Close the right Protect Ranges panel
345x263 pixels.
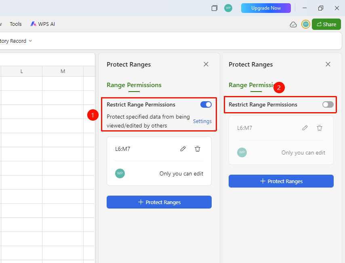click(x=328, y=64)
